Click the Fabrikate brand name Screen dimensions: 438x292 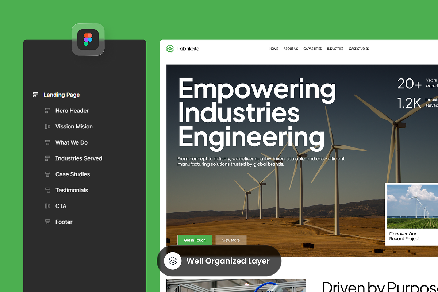click(188, 49)
